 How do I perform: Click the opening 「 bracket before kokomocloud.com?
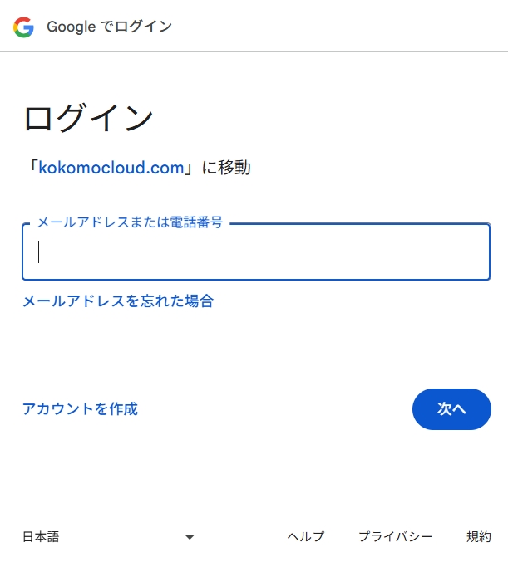[x=30, y=168]
